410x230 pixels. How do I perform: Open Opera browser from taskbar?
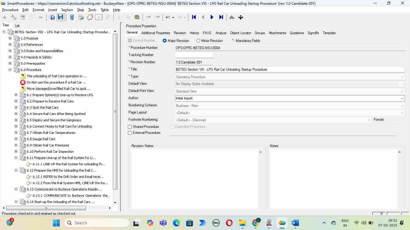pyautogui.click(x=229, y=223)
